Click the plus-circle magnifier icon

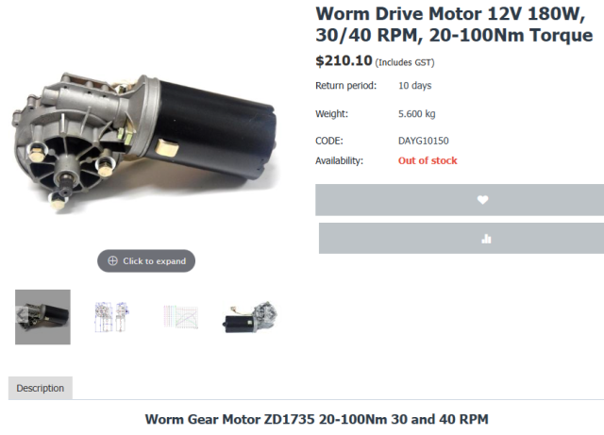tap(112, 260)
